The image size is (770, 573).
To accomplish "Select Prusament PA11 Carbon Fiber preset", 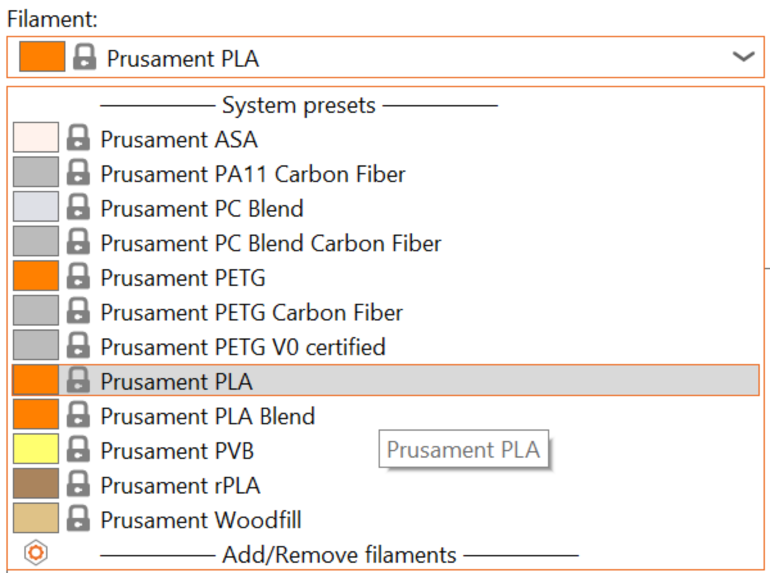I will click(x=253, y=174).
